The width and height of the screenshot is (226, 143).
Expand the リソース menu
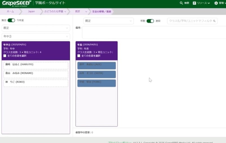[203, 3]
